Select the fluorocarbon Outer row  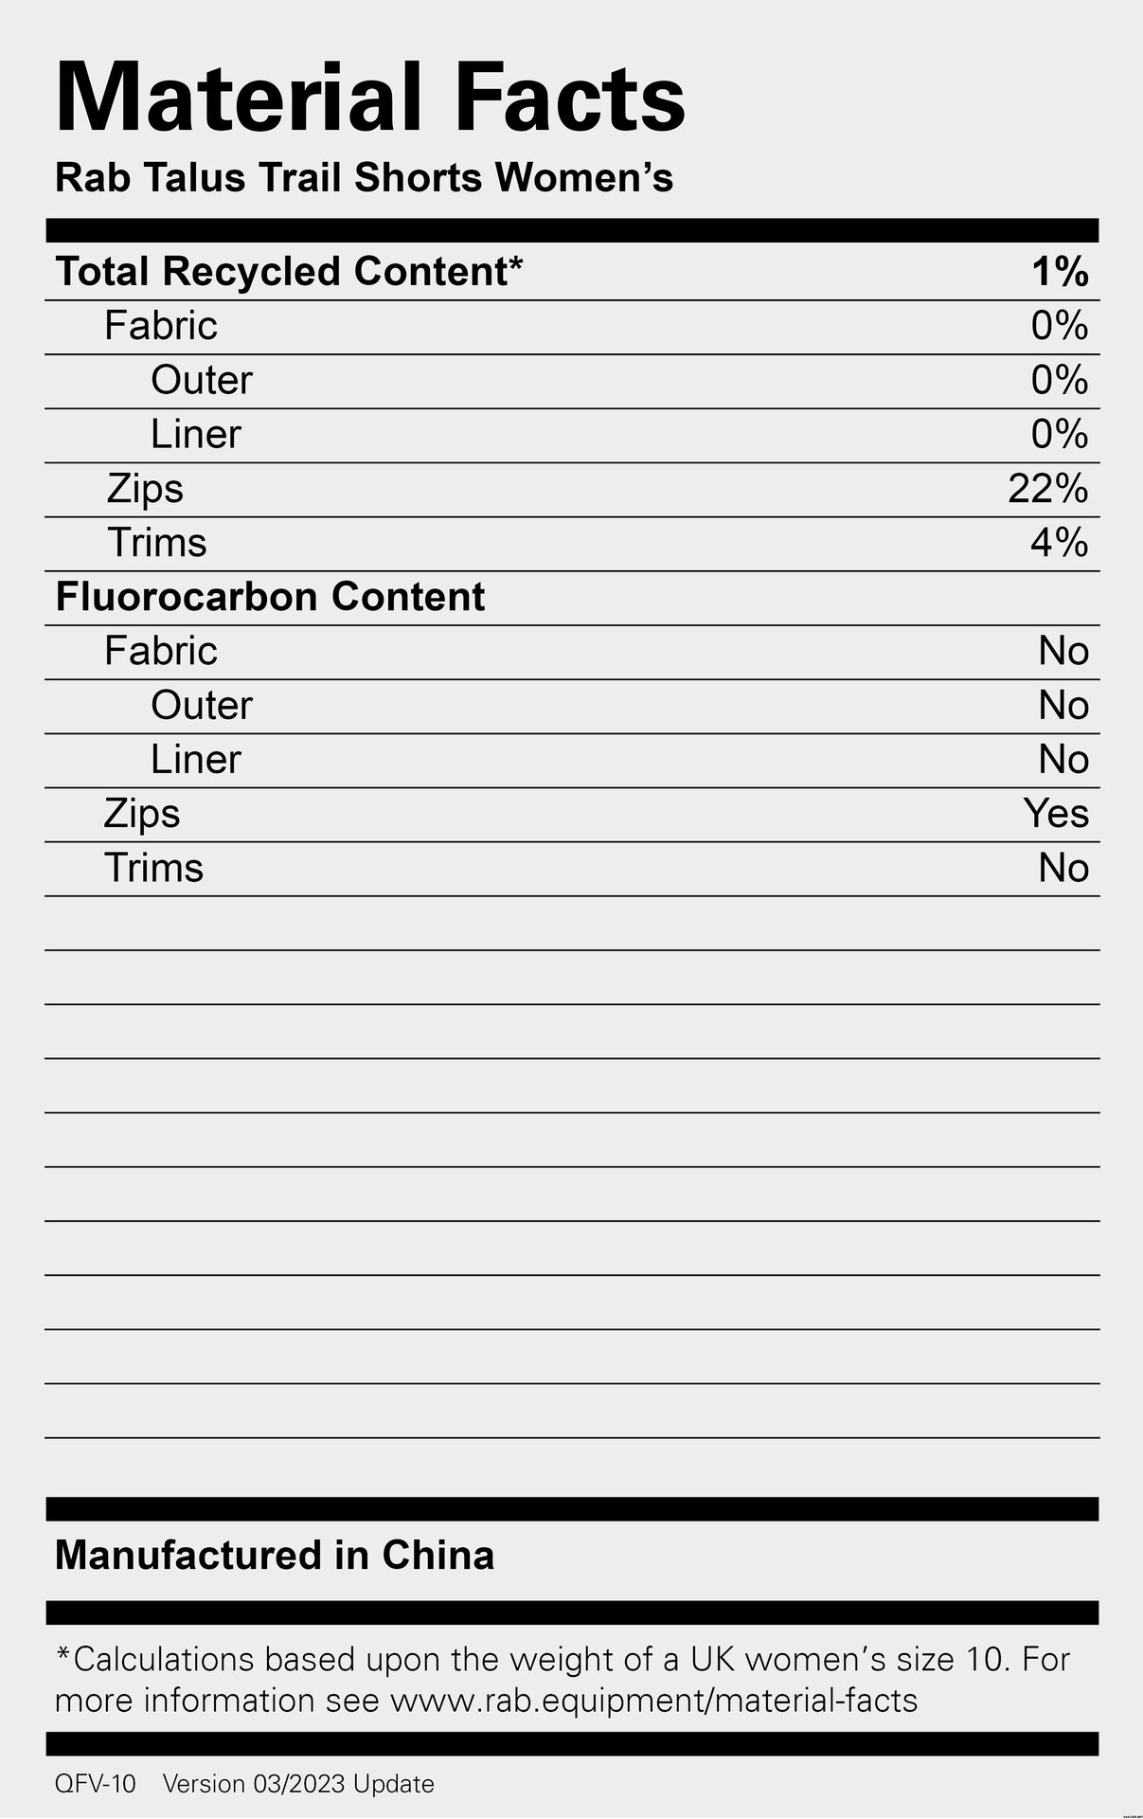572,706
